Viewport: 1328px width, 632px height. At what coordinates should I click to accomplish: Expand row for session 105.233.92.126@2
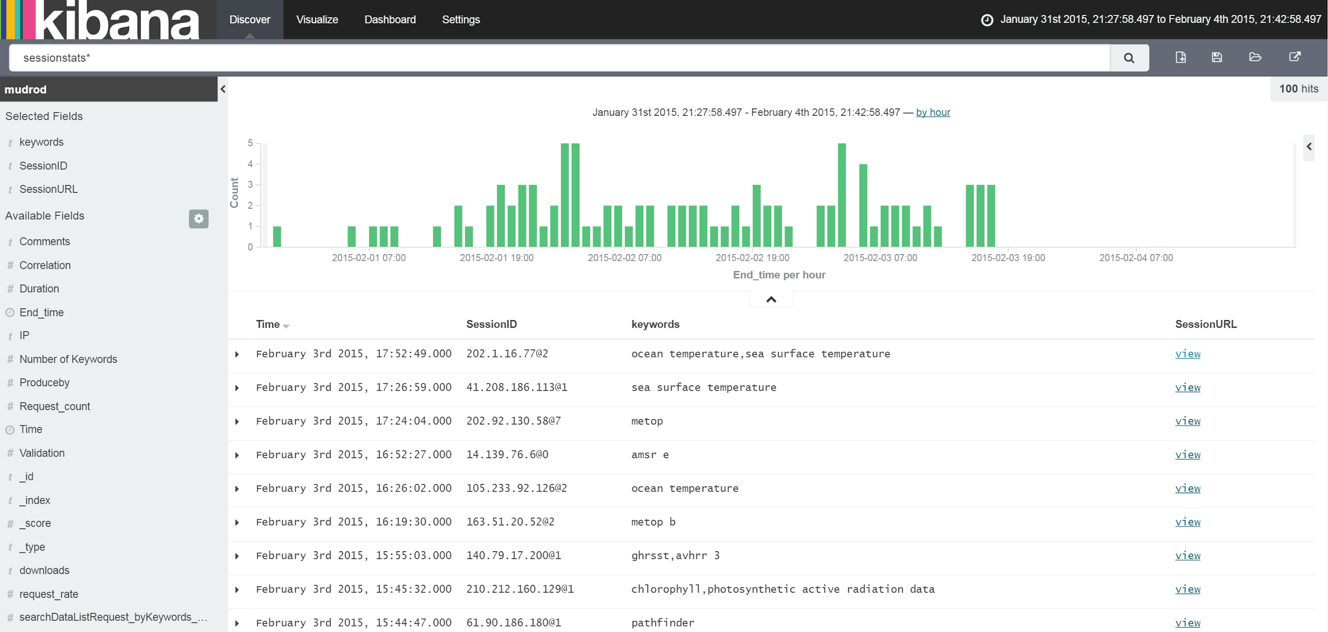pyautogui.click(x=237, y=488)
